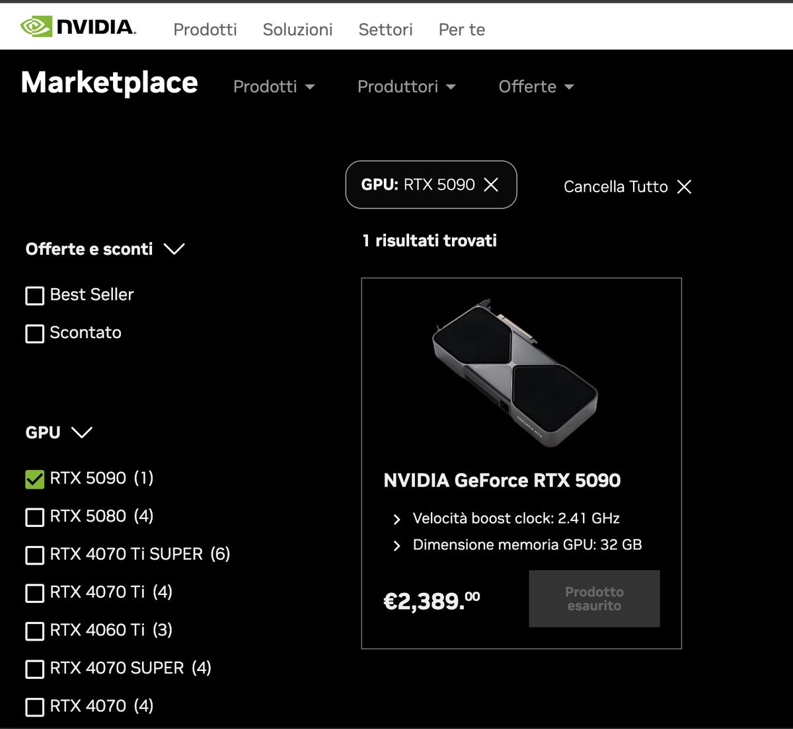Click chevron next to Dimensione memoria GPU
The height and width of the screenshot is (729, 793).
(x=397, y=546)
